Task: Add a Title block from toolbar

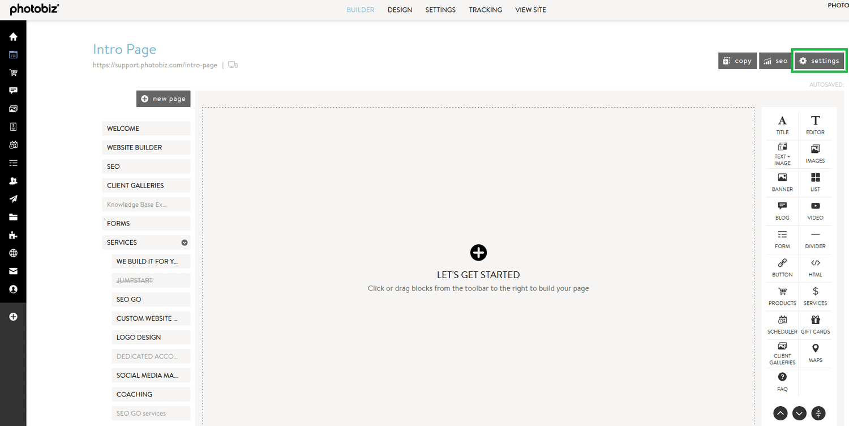Action: [x=782, y=125]
